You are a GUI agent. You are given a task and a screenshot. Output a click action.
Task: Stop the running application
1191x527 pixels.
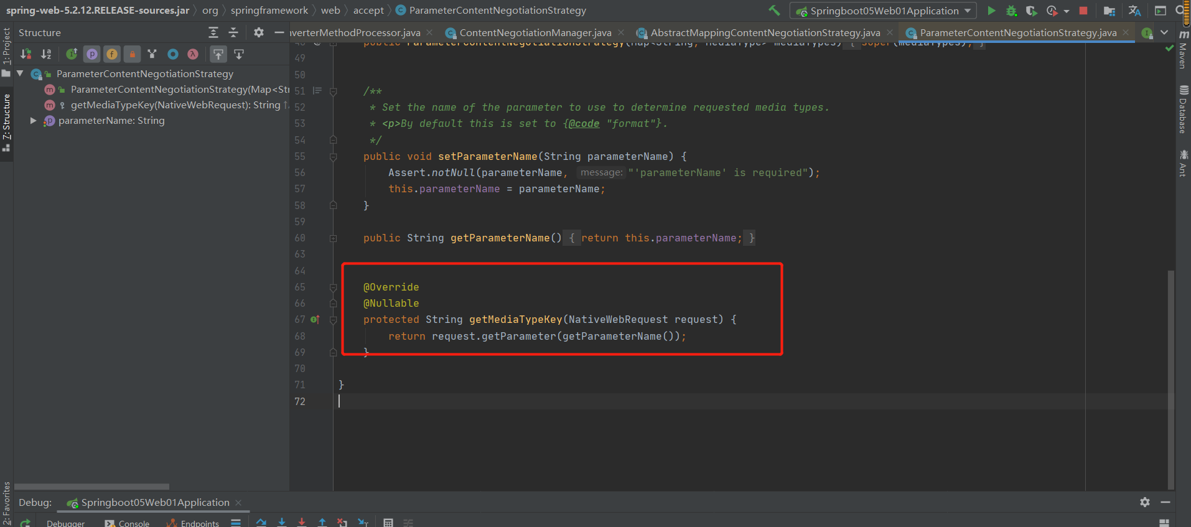pos(1083,11)
